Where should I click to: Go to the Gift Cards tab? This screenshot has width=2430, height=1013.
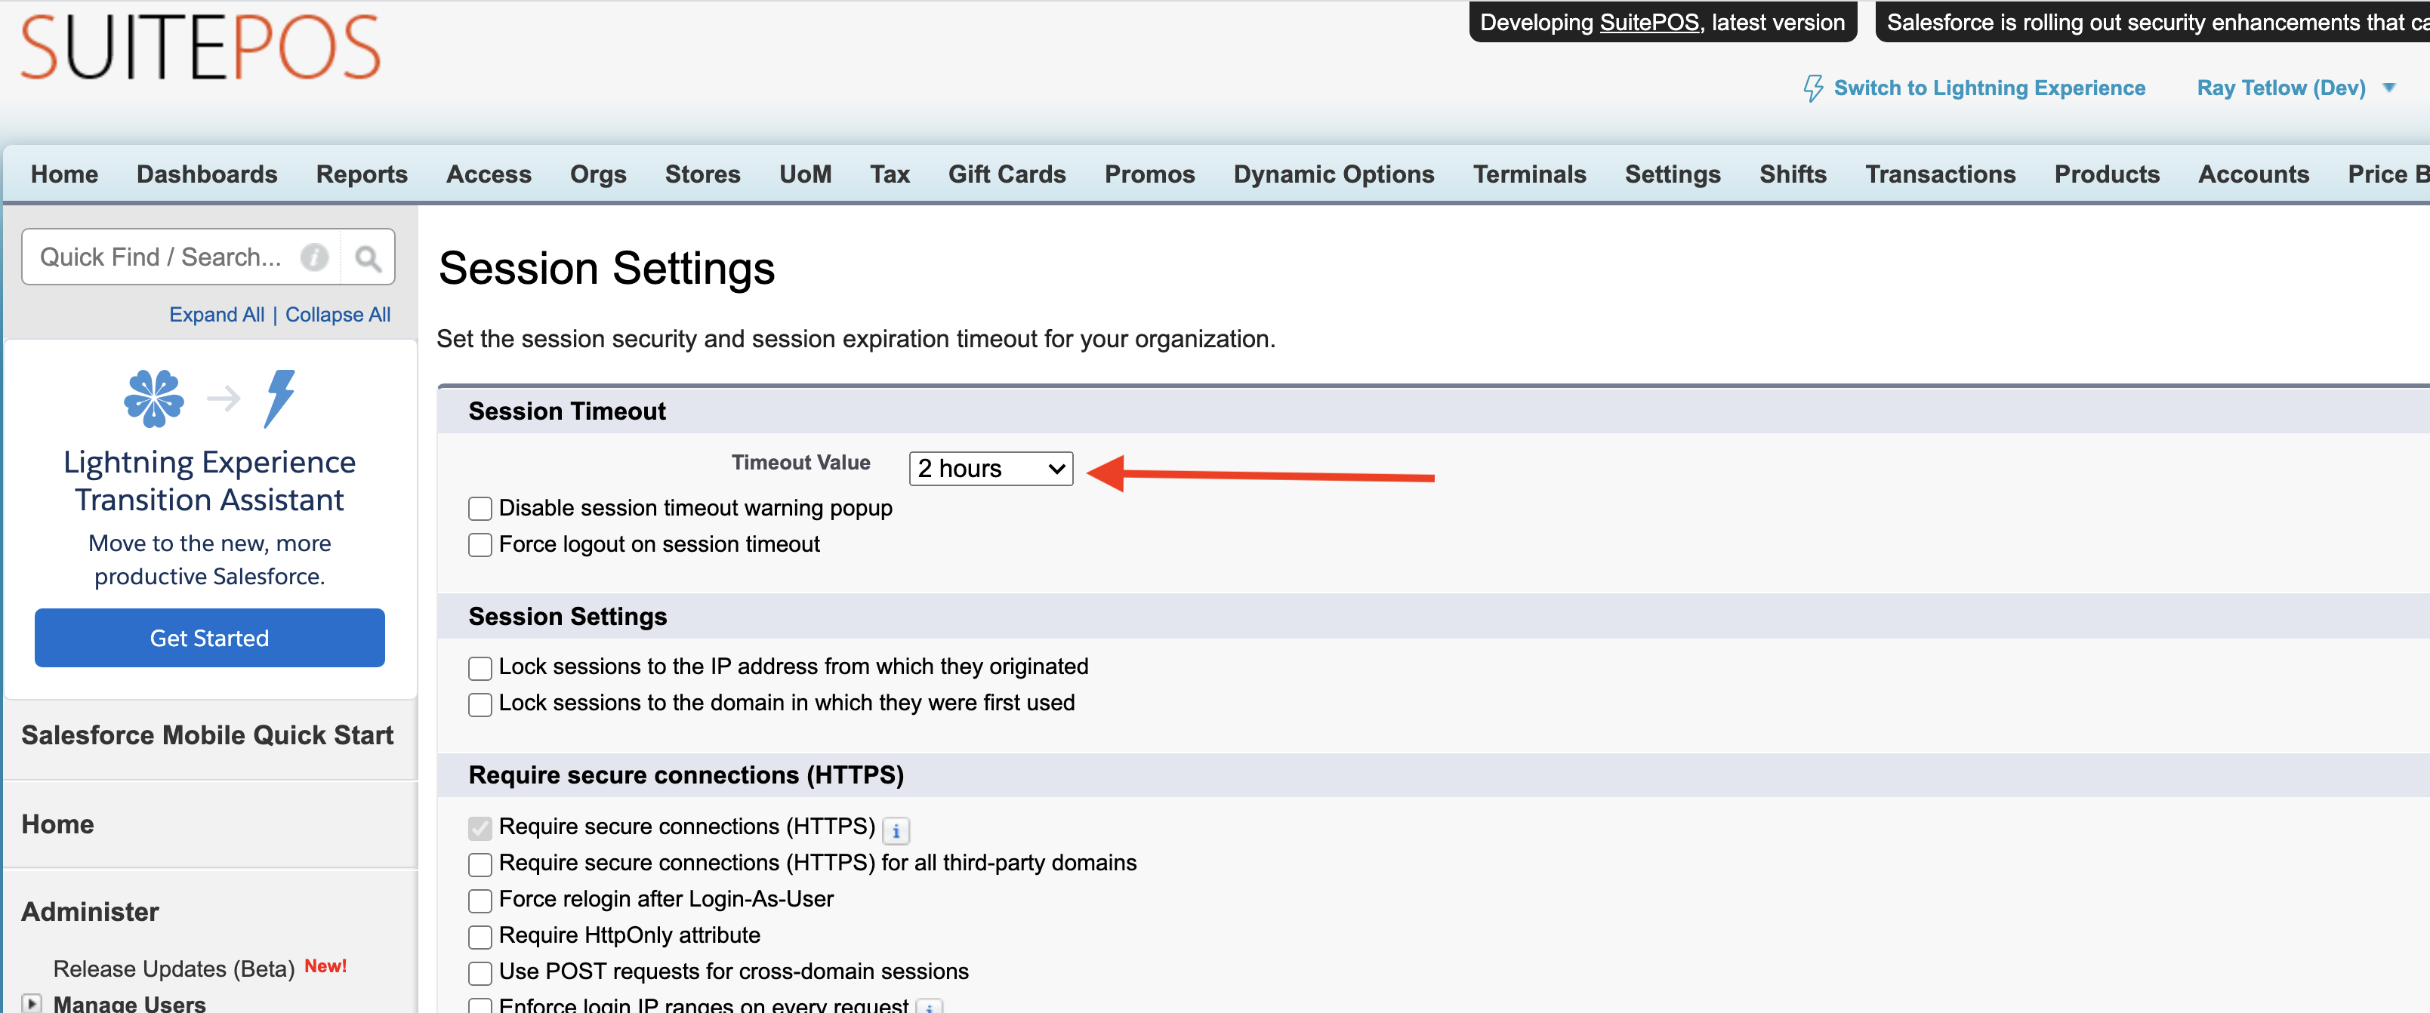pos(1007,174)
